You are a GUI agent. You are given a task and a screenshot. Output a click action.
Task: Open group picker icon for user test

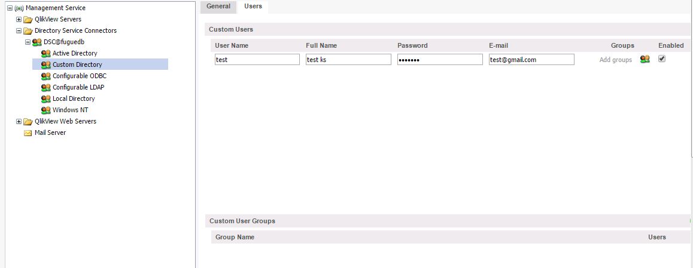pyautogui.click(x=645, y=59)
